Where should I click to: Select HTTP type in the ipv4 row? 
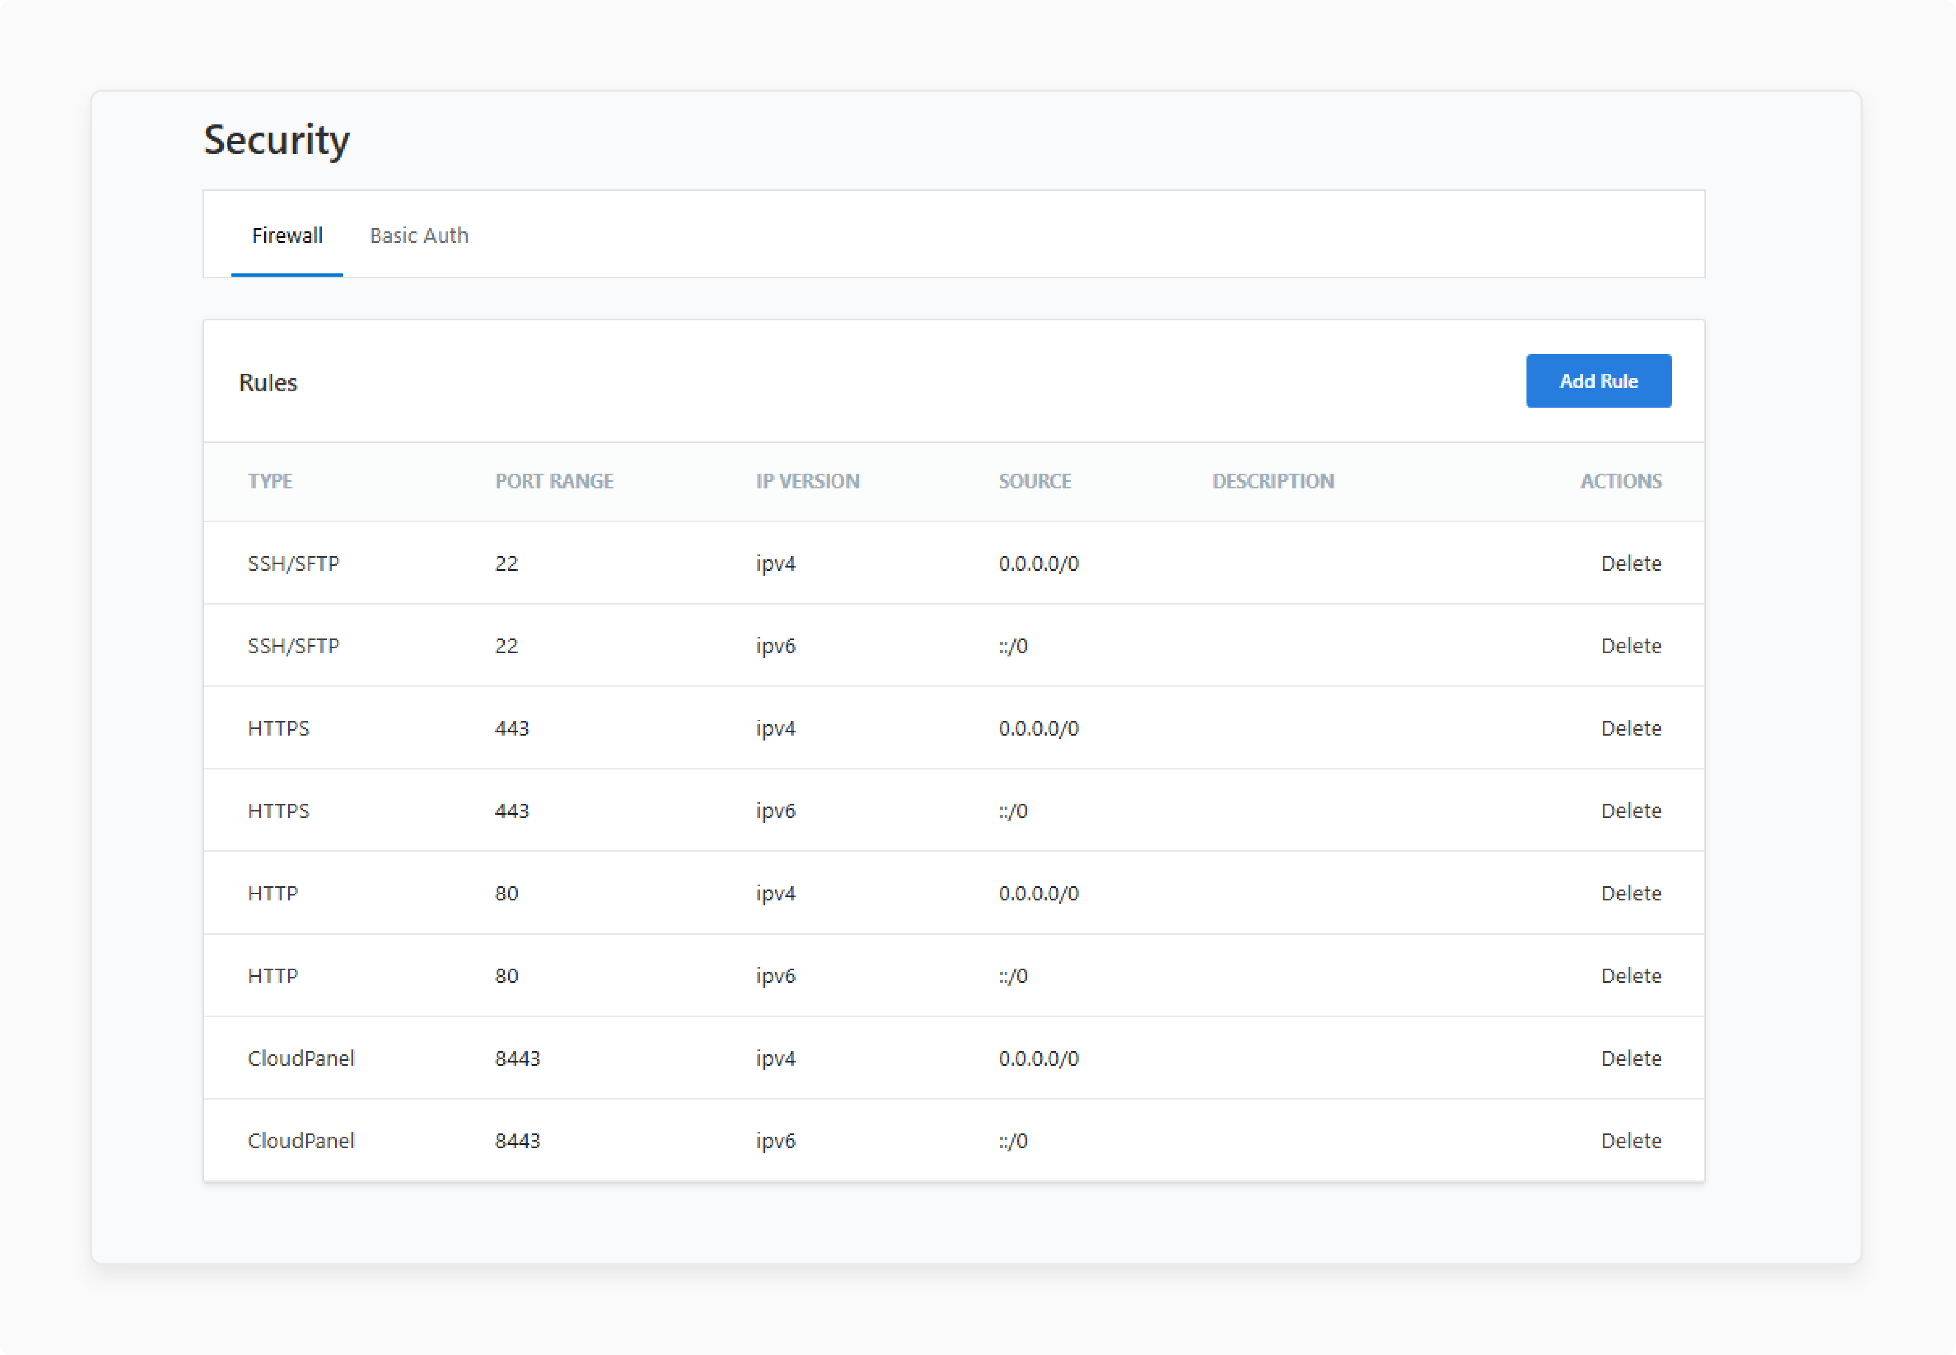[x=272, y=893]
